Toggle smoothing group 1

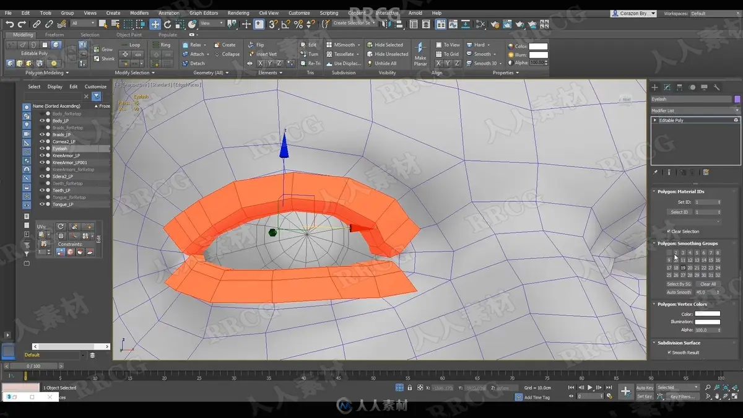click(669, 253)
